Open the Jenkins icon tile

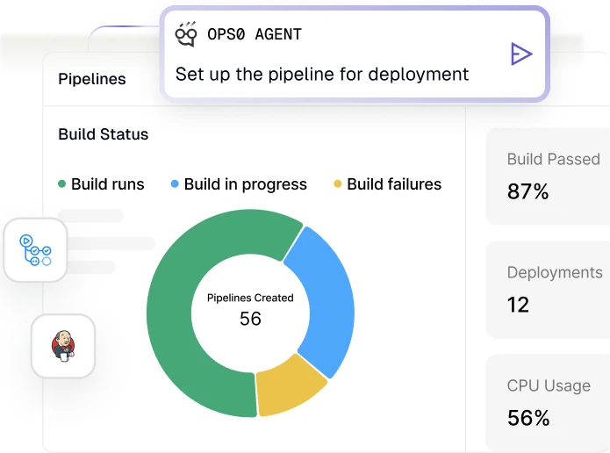[62, 346]
